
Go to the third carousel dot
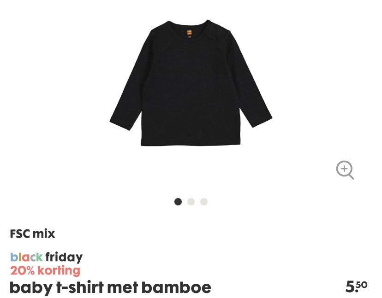click(204, 202)
